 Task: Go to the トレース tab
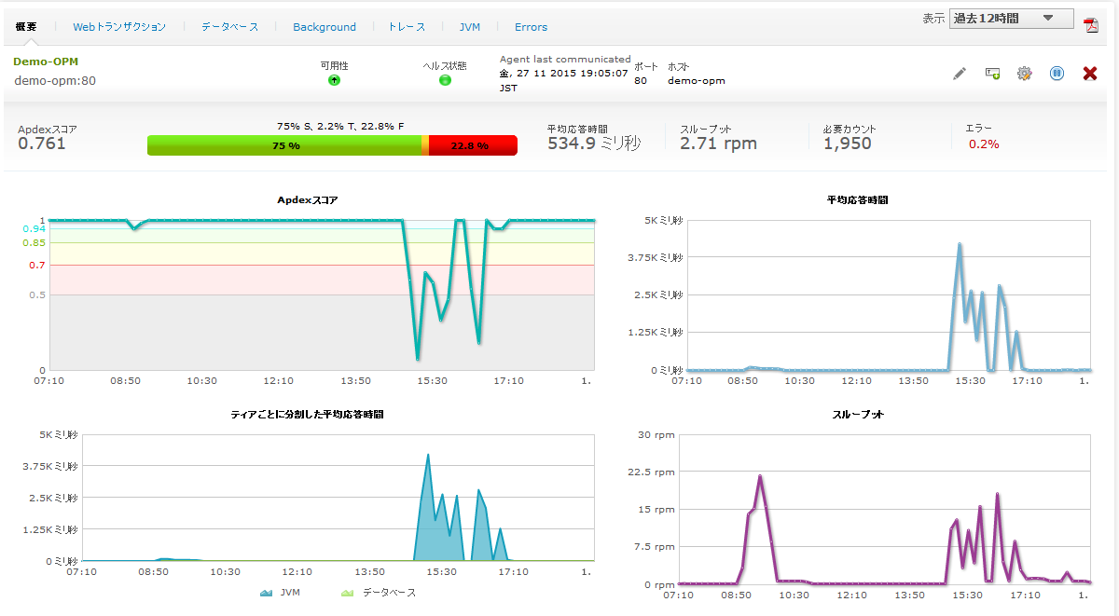(x=406, y=27)
